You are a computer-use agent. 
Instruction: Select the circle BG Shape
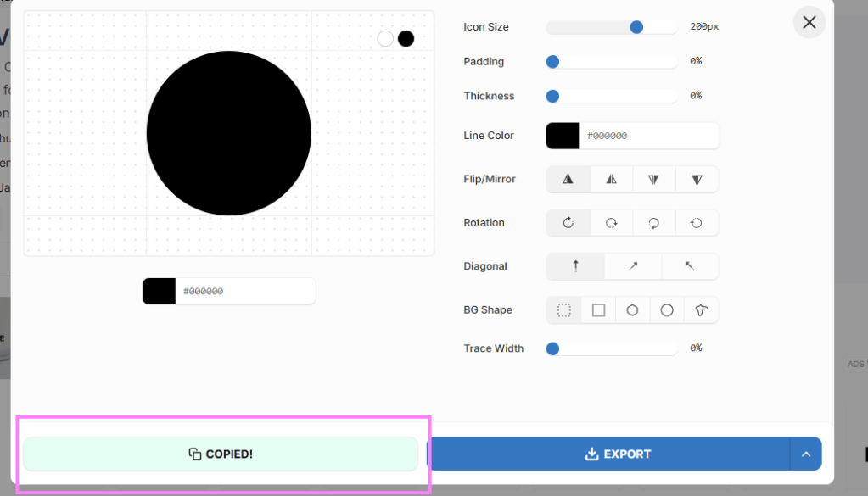click(x=667, y=310)
